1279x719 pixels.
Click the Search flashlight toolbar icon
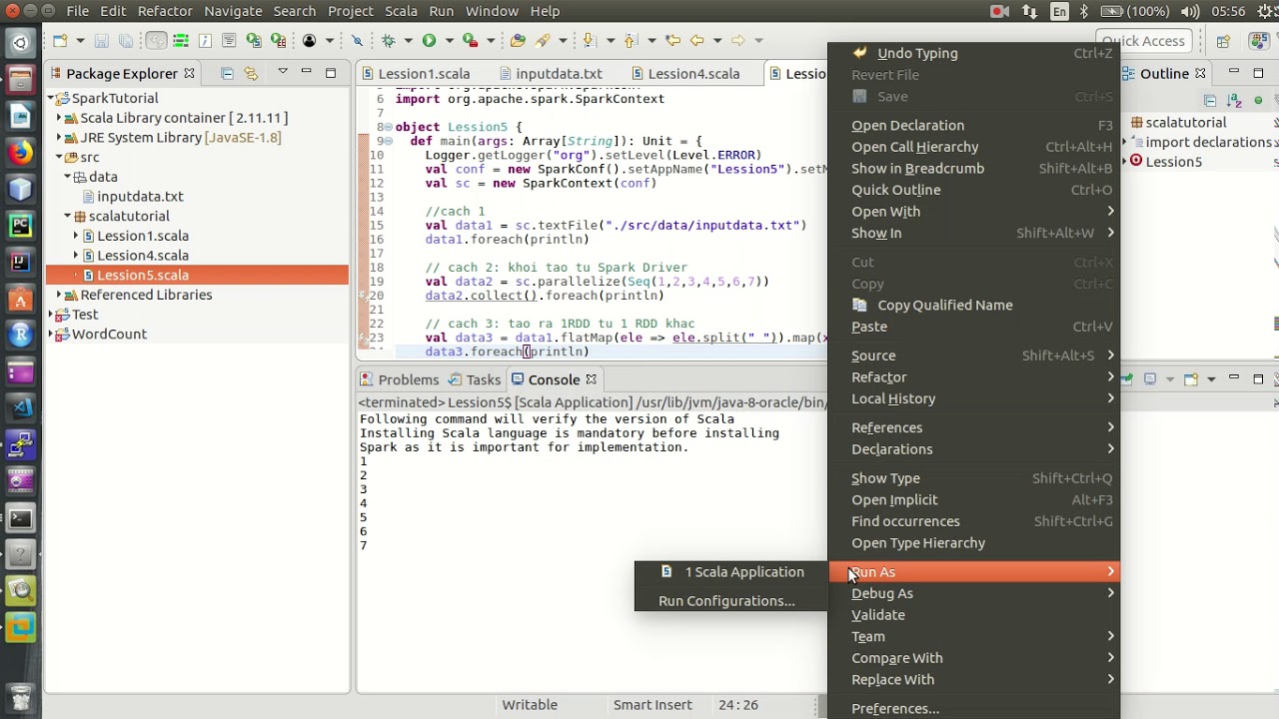[543, 41]
